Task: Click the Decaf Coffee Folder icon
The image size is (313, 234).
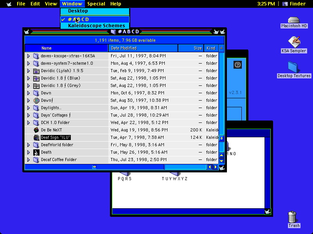Action: click(x=36, y=160)
